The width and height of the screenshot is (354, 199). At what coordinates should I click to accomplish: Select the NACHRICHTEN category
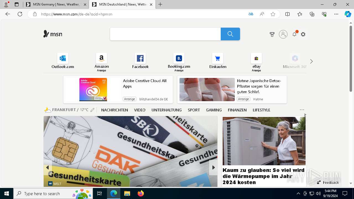click(x=114, y=110)
